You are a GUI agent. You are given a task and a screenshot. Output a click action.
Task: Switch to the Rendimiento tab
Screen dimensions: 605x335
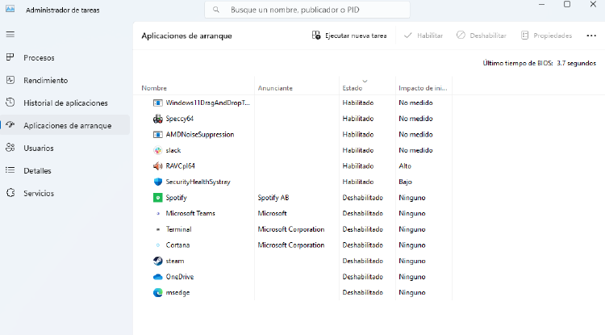45,81
